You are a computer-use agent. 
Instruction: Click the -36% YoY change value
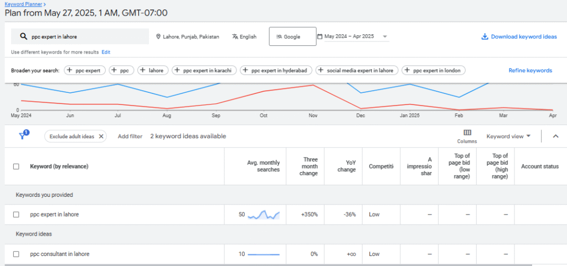[x=350, y=215]
